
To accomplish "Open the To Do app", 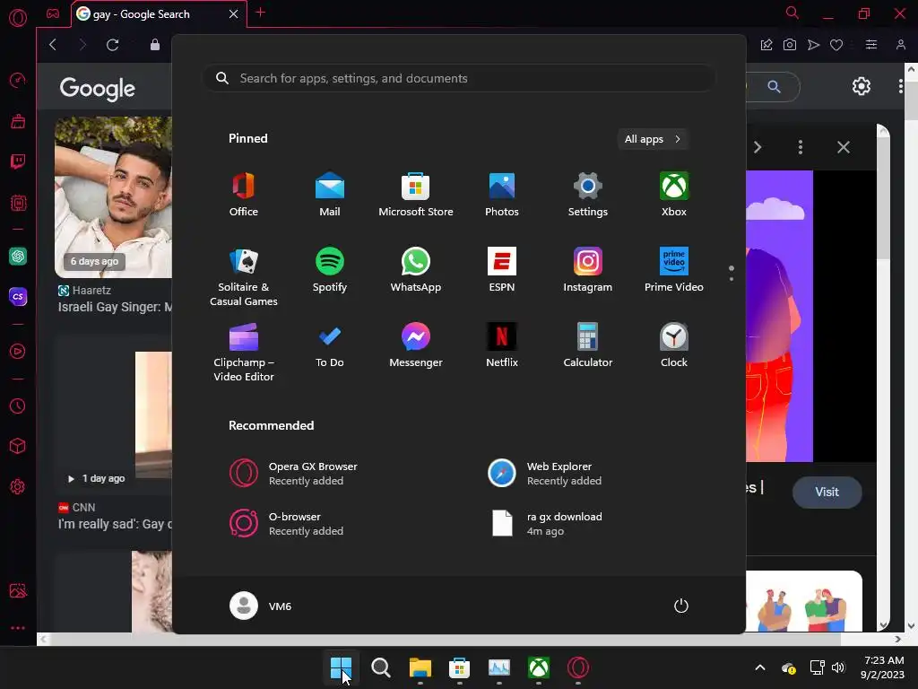I will (330, 345).
